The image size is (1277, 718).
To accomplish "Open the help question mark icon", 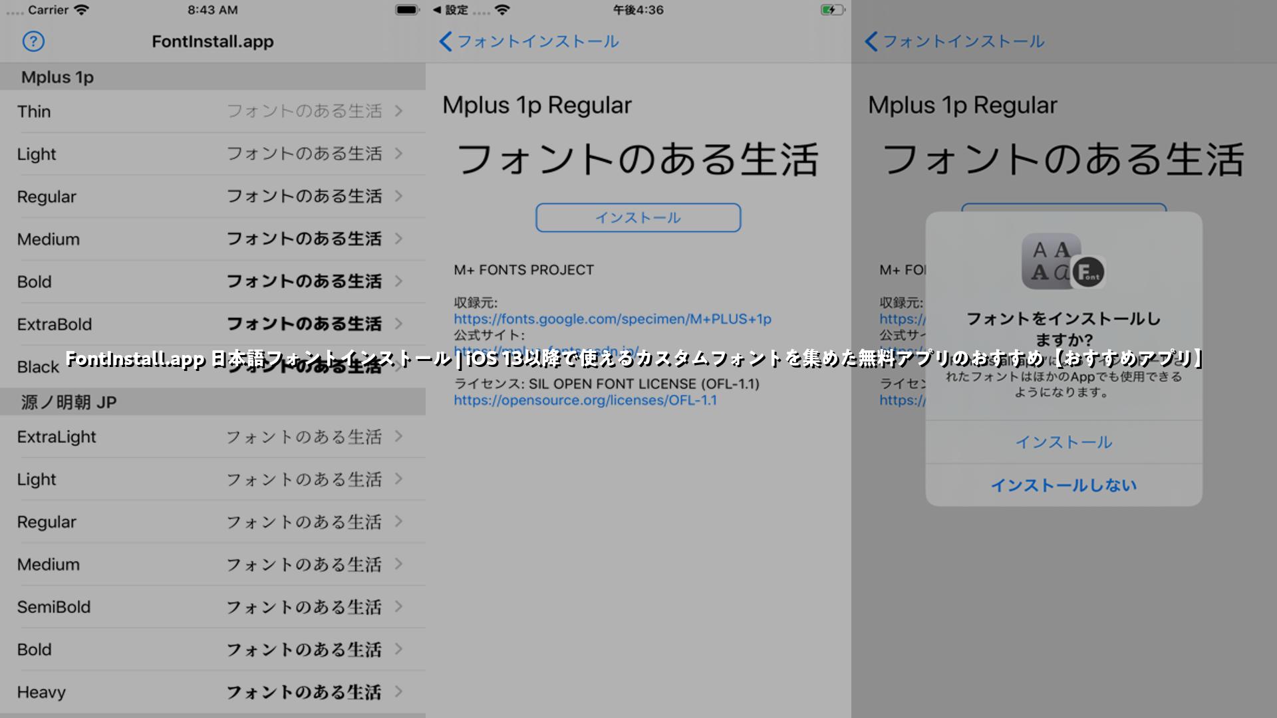I will (x=33, y=41).
